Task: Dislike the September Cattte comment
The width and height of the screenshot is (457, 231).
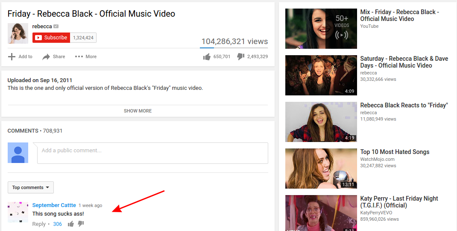Action: [x=81, y=224]
